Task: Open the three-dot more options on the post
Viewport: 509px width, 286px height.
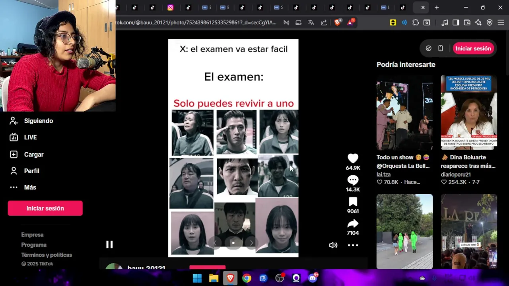Action: pos(353,245)
